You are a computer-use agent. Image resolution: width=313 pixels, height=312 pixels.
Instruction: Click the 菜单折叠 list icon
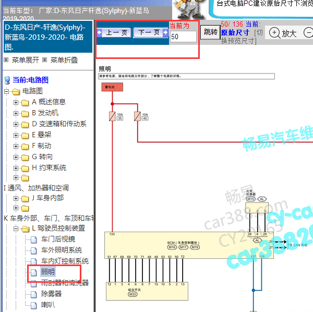tap(45, 59)
